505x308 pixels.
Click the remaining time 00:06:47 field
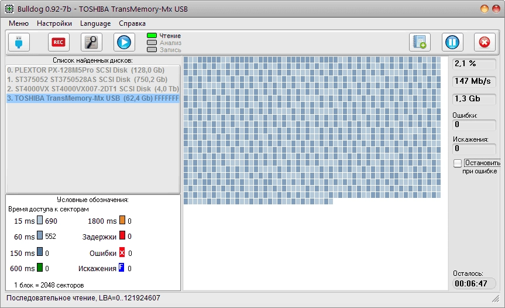(474, 283)
